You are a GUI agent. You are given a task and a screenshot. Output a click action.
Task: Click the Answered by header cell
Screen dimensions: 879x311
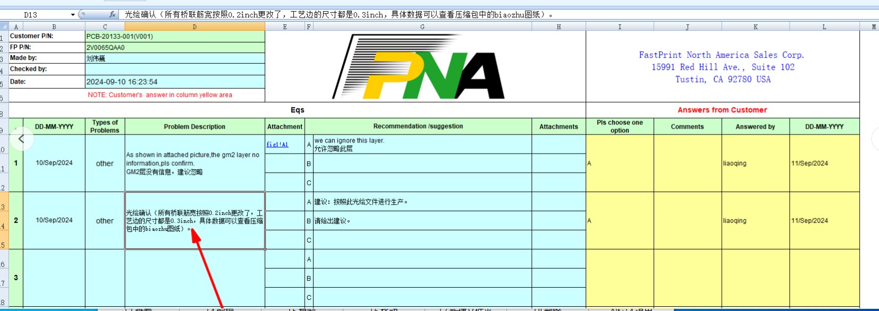tap(755, 127)
